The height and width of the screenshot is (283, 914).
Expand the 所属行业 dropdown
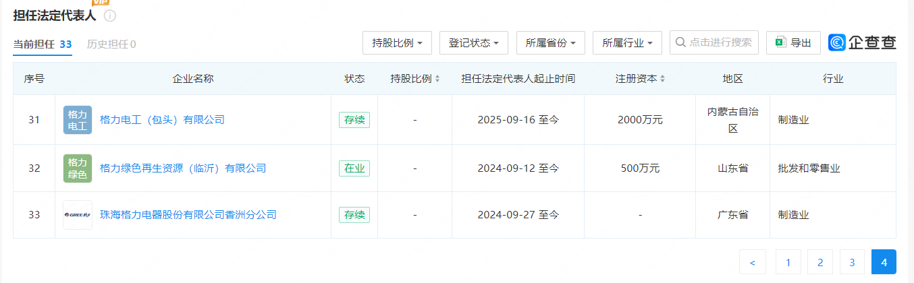coord(627,42)
